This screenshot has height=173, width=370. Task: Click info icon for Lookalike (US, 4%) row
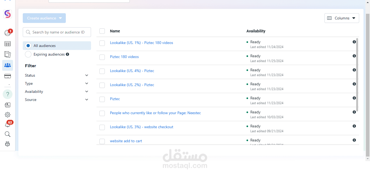pos(354,70)
